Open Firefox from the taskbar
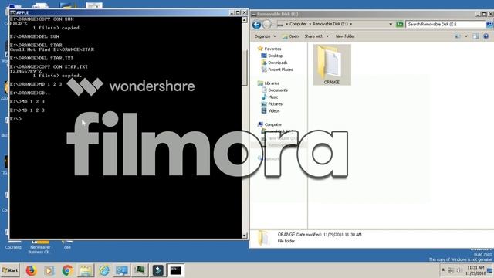The width and height of the screenshot is (494, 278). click(31, 270)
